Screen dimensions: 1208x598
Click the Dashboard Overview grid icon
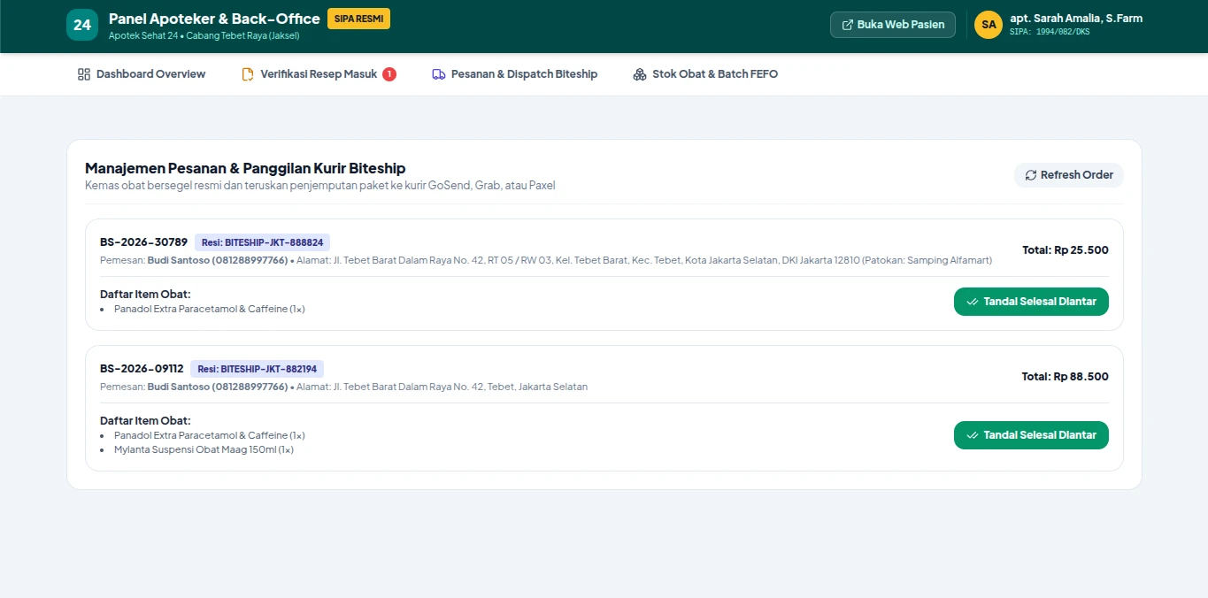(84, 74)
